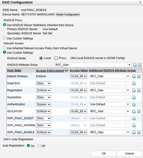143x158 pixels.
Task: Click edit attribute group icon in WIFI_FNAC_MOBILE row
Action: click(x=139, y=132)
